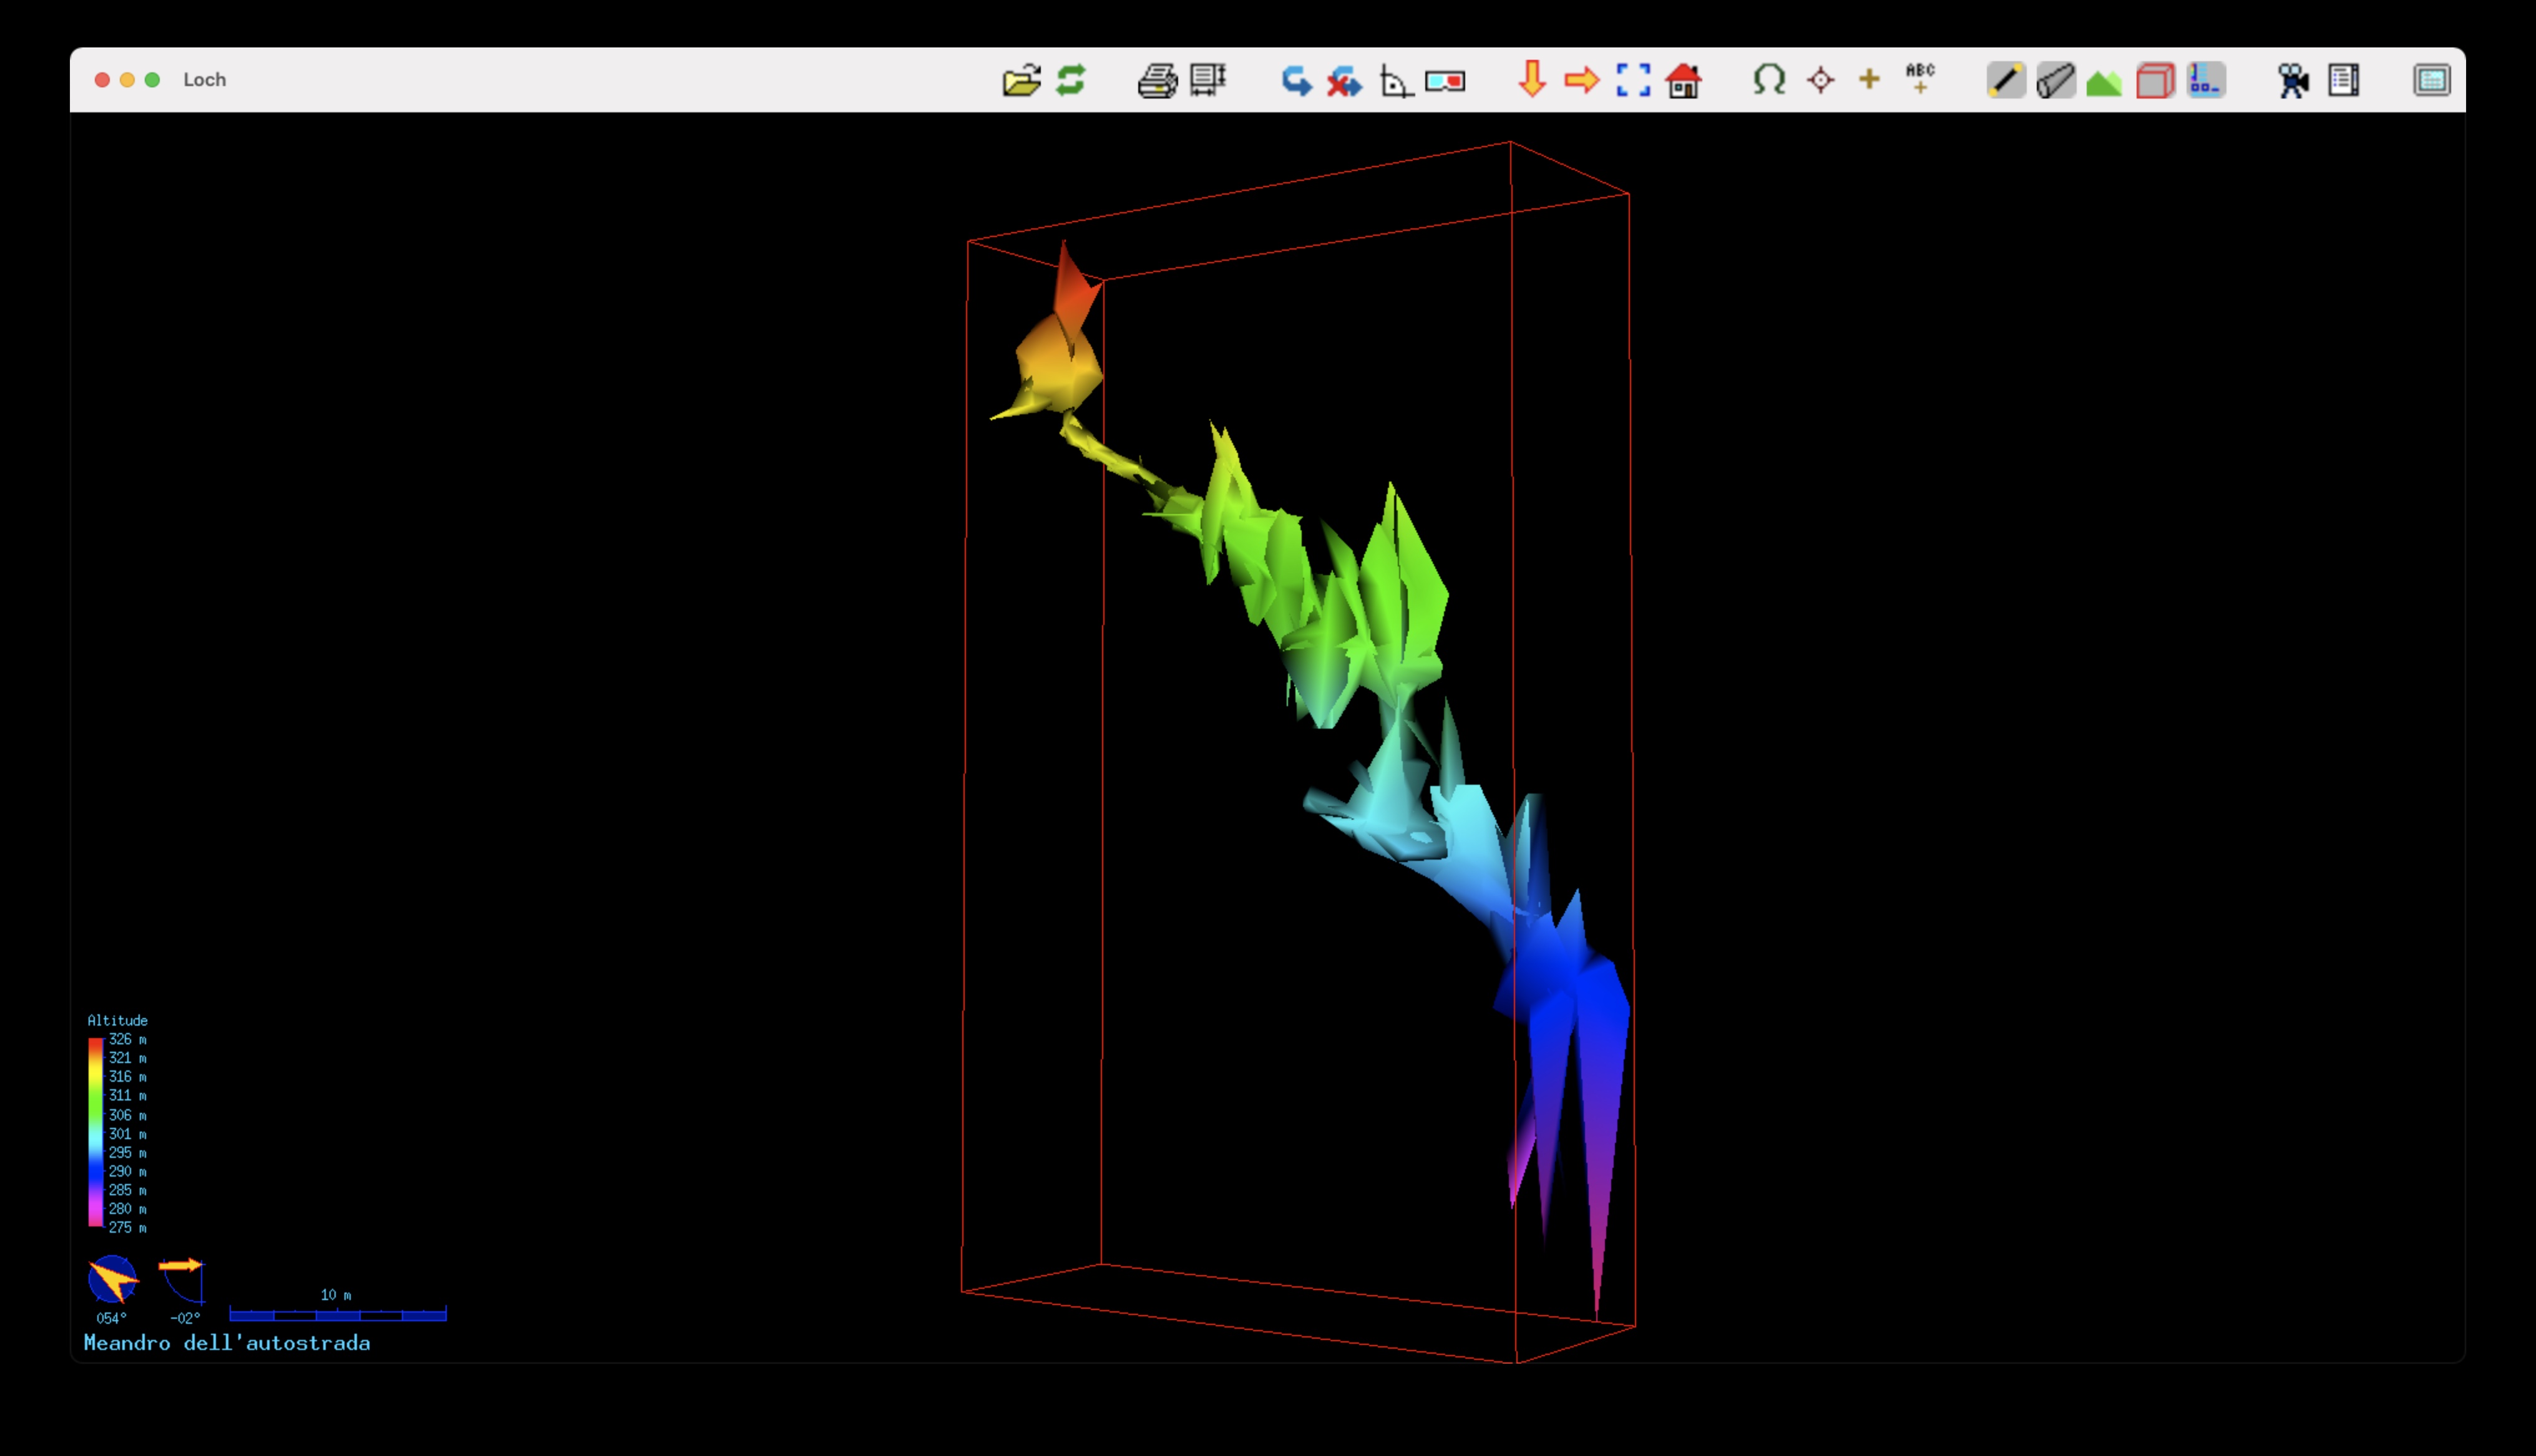Click the '054°' compass bearing value
This screenshot has width=2536, height=1456.
(x=111, y=1318)
